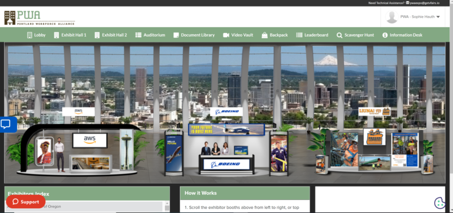Viewport: 453px width, 213px height.
Task: Open the Lobby navigation icon
Action: 29,35
